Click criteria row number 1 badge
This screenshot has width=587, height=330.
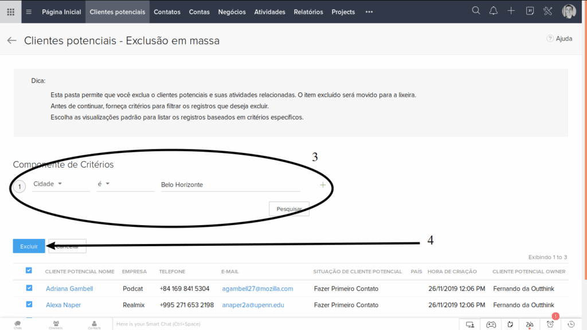tap(19, 186)
